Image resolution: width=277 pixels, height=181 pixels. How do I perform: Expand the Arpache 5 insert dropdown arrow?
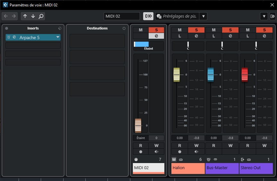pyautogui.click(x=57, y=37)
